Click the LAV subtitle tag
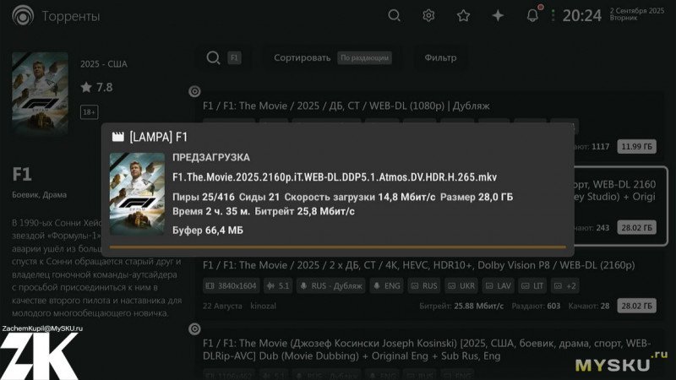The height and width of the screenshot is (380, 676). click(498, 285)
